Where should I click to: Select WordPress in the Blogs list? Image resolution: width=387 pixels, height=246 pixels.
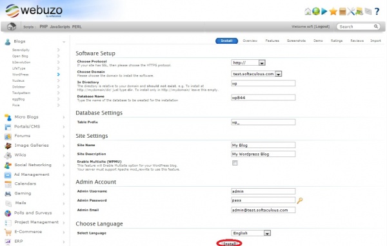tap(20, 75)
